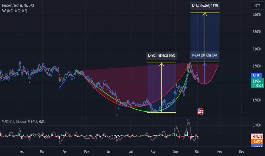
Task: Select the SAR (0.02, 0.02, 0.2) indicator legend
Action: (x=15, y=11)
